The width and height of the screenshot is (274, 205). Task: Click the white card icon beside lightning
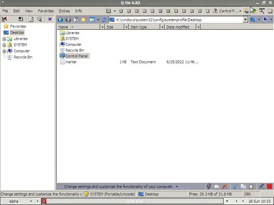[217, 187]
